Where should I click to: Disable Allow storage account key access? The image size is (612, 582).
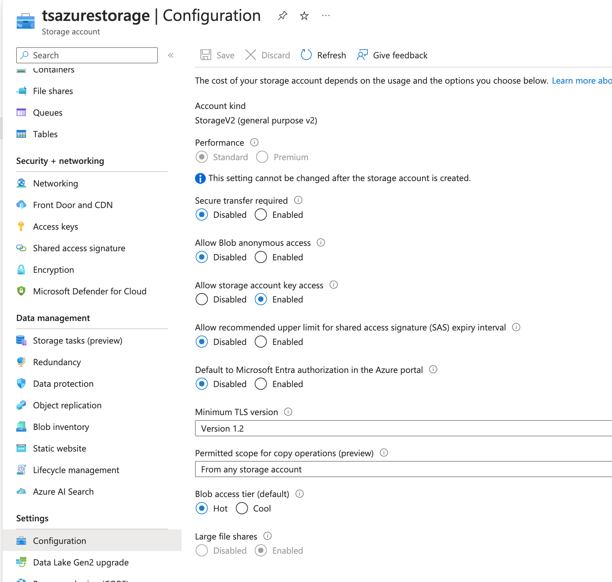tap(202, 299)
